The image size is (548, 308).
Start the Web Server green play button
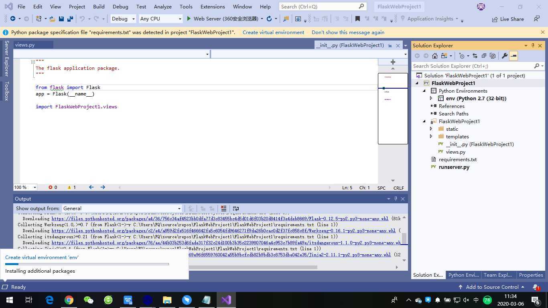point(189,19)
